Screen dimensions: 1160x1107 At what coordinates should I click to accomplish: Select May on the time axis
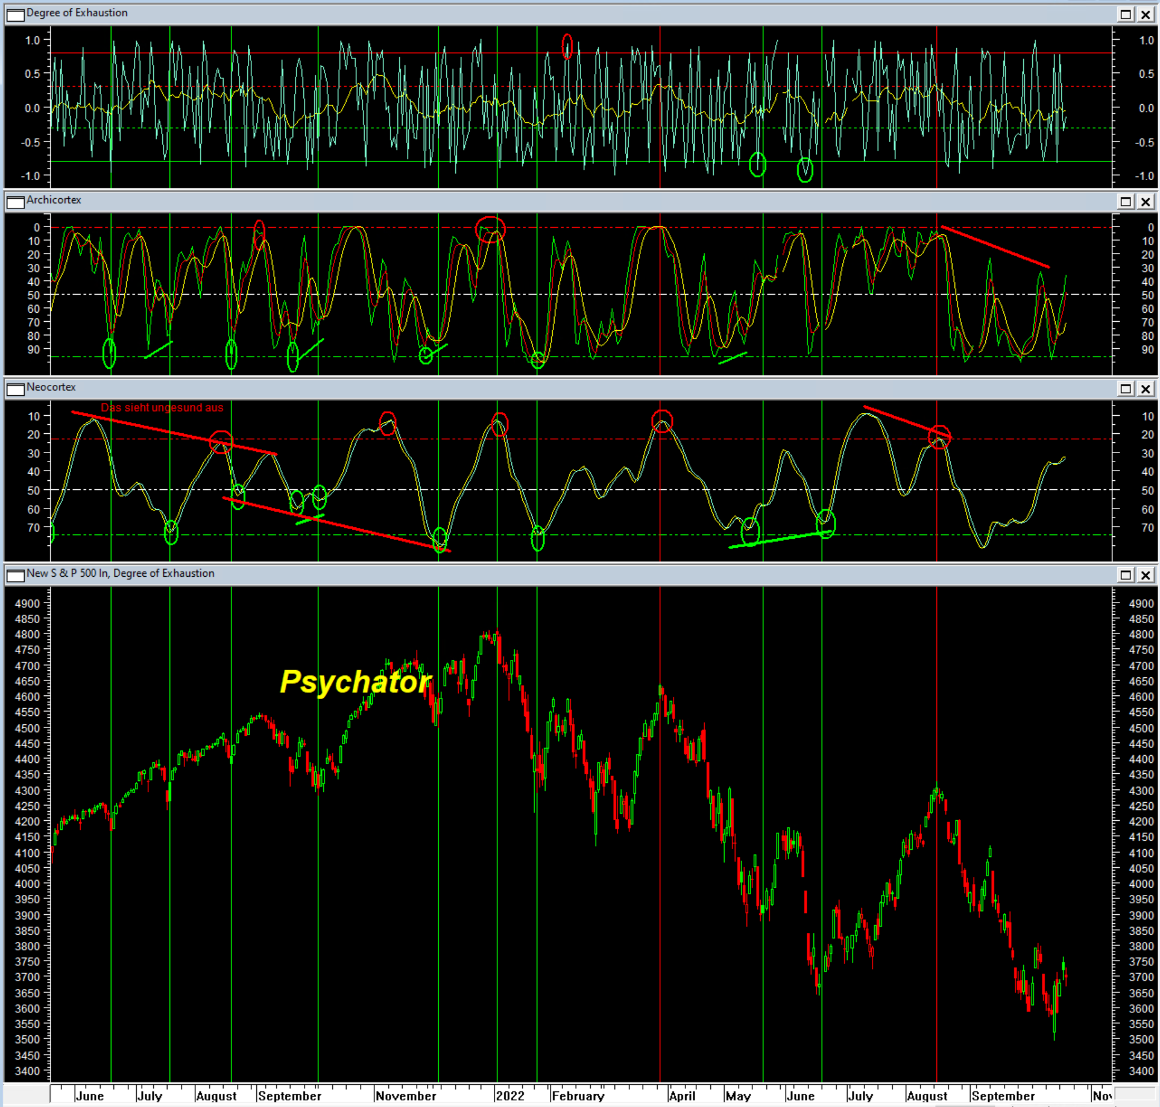[x=739, y=1096]
